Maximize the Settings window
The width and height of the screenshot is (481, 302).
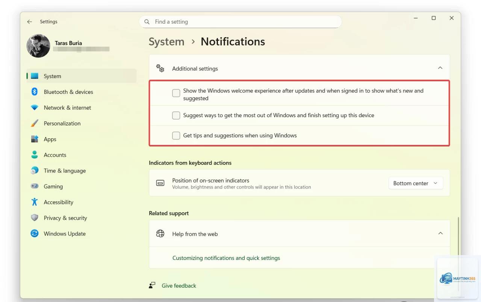point(434,18)
